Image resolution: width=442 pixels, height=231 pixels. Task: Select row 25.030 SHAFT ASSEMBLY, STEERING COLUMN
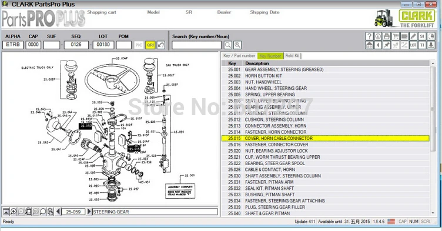tap(325, 176)
